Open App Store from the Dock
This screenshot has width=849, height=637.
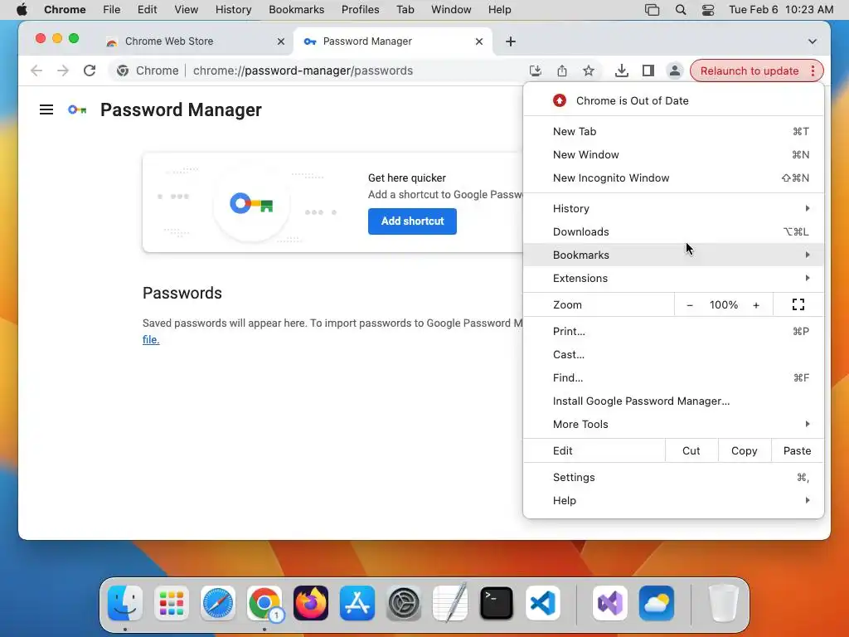pos(357,603)
